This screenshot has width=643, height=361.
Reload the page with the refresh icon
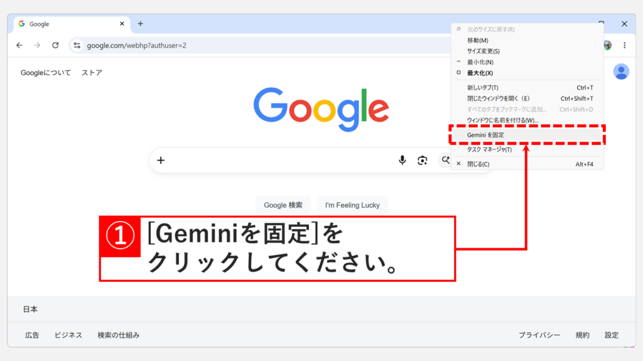point(55,45)
